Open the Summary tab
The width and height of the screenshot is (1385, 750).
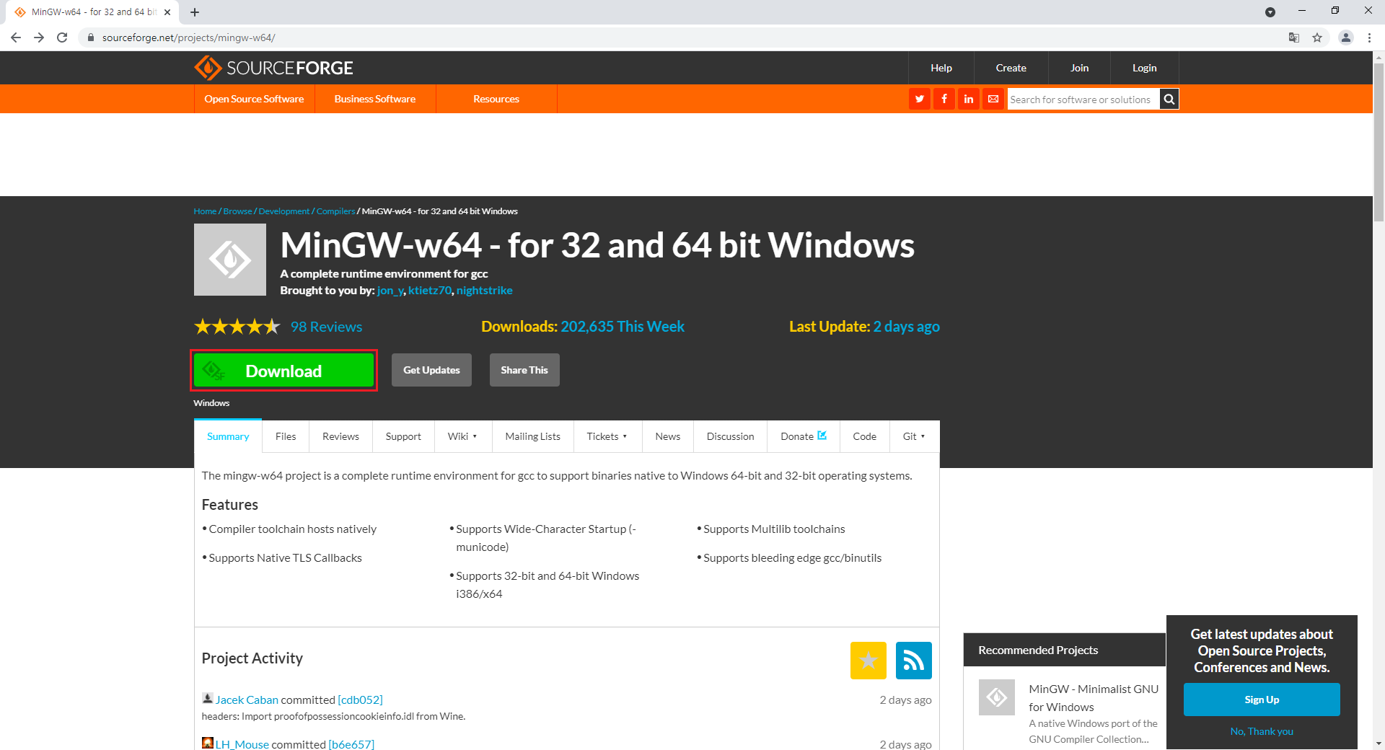coord(228,436)
